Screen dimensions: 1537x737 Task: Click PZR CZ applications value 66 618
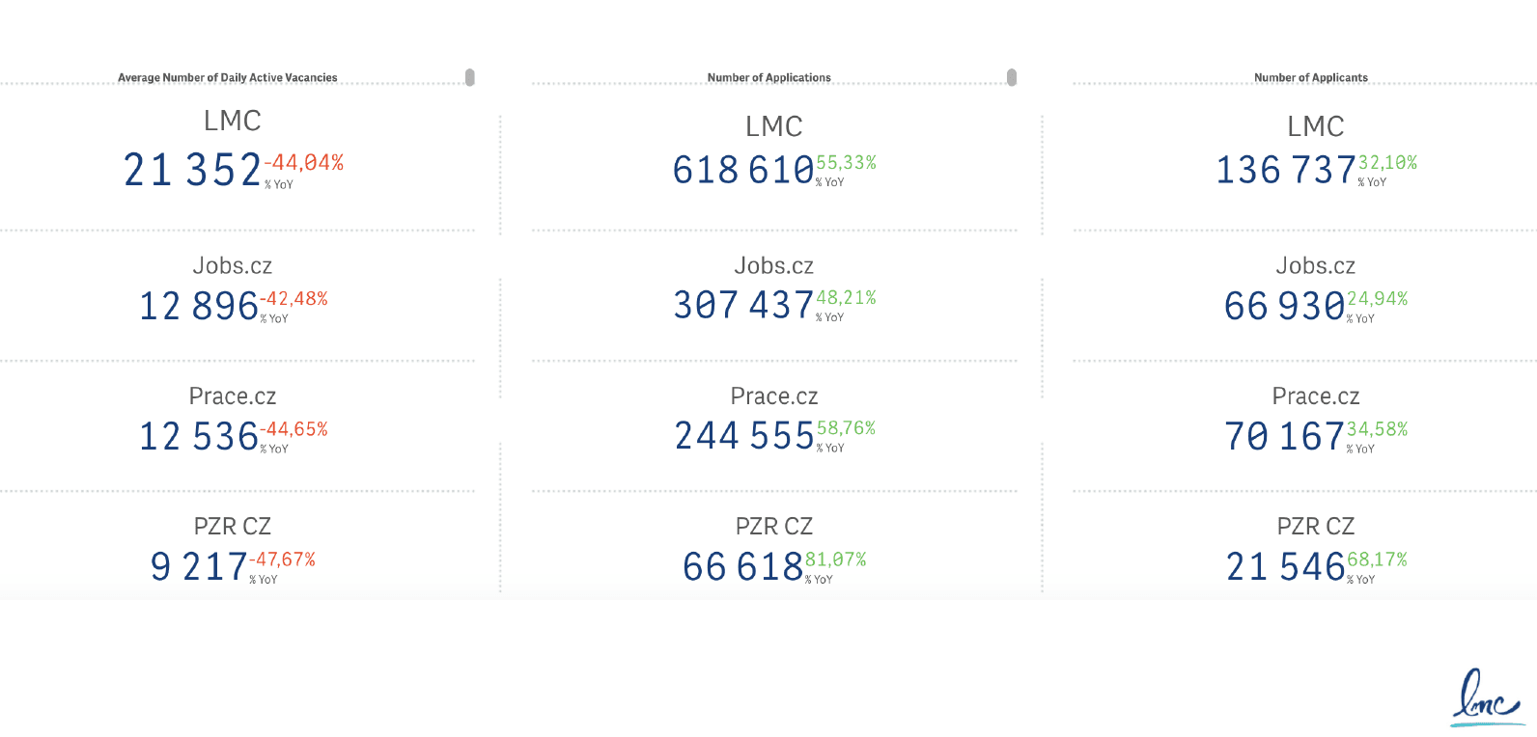point(742,566)
